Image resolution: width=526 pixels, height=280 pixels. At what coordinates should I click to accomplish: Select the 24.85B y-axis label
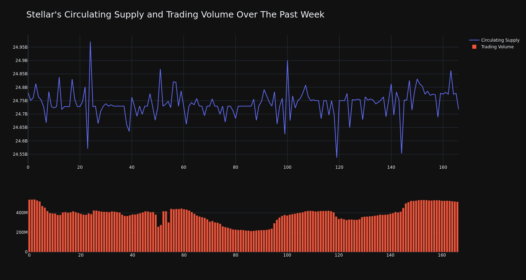click(20, 74)
